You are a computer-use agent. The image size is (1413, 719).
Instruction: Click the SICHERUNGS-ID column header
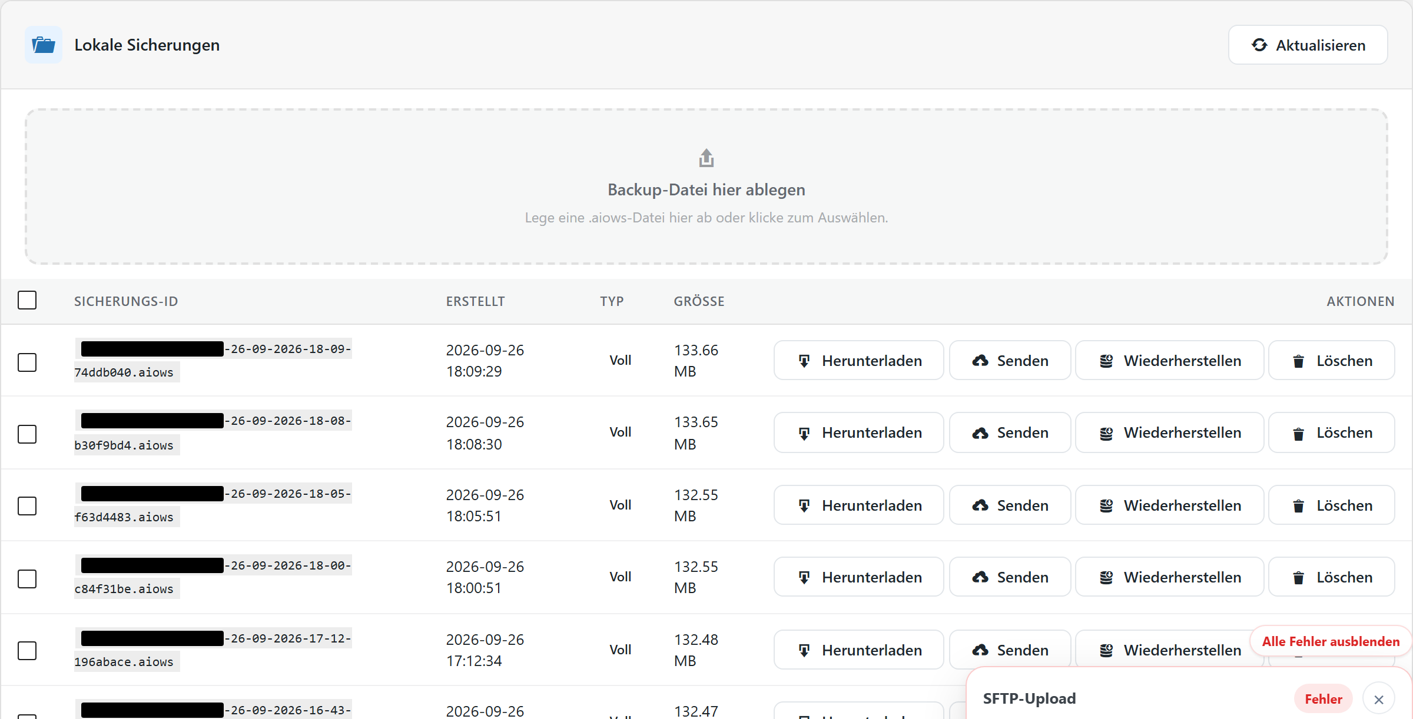pos(126,301)
